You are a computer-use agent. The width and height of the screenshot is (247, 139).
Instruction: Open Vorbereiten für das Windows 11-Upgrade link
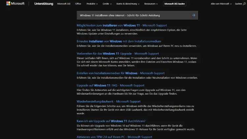(118, 54)
